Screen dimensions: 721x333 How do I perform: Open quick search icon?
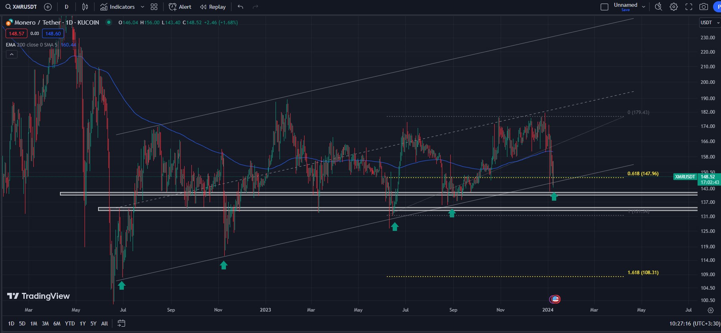659,7
